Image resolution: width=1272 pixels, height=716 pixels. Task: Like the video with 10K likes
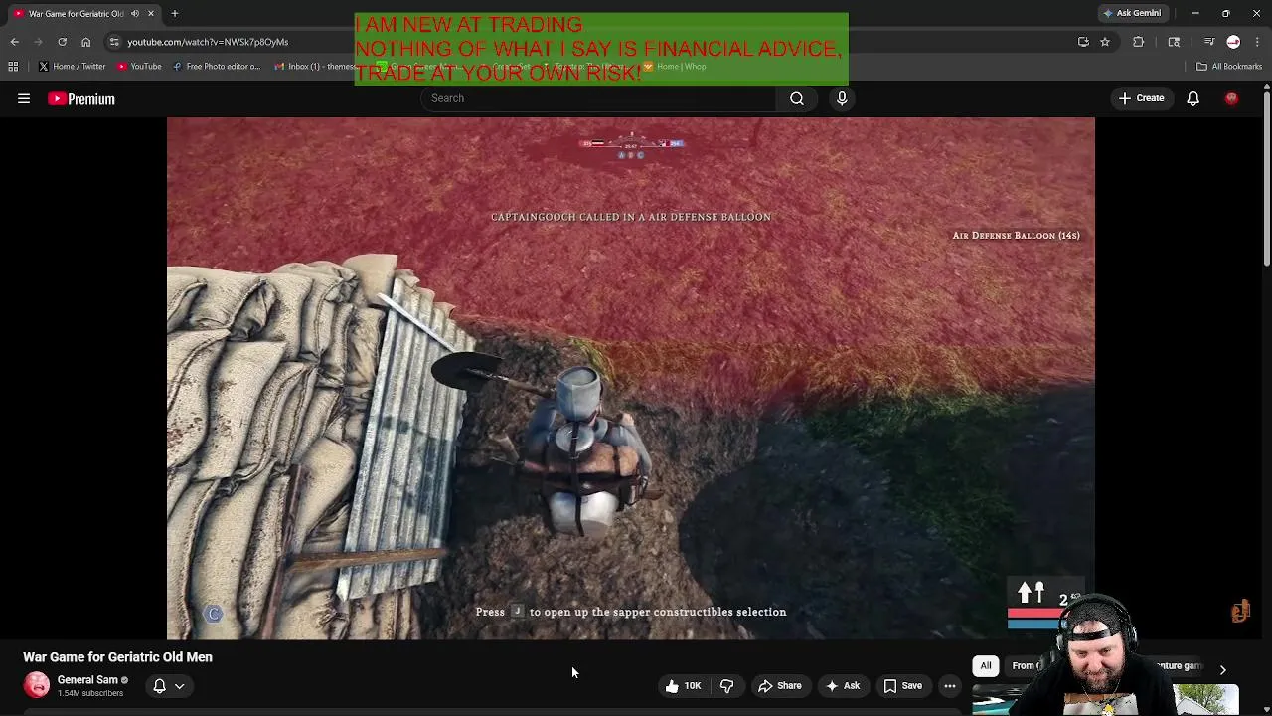(683, 685)
